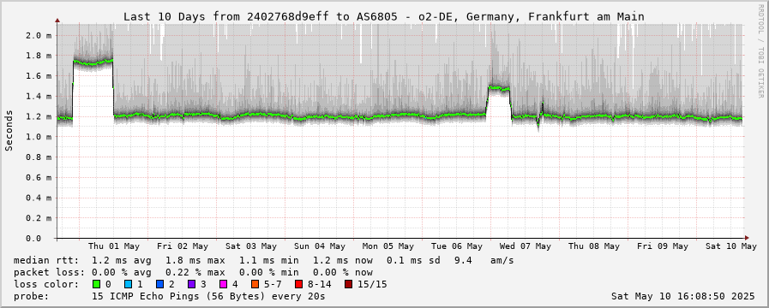769x308 pixels.
Task: Click the '1.2 ms avg' median rtt value
Action: [x=122, y=260]
